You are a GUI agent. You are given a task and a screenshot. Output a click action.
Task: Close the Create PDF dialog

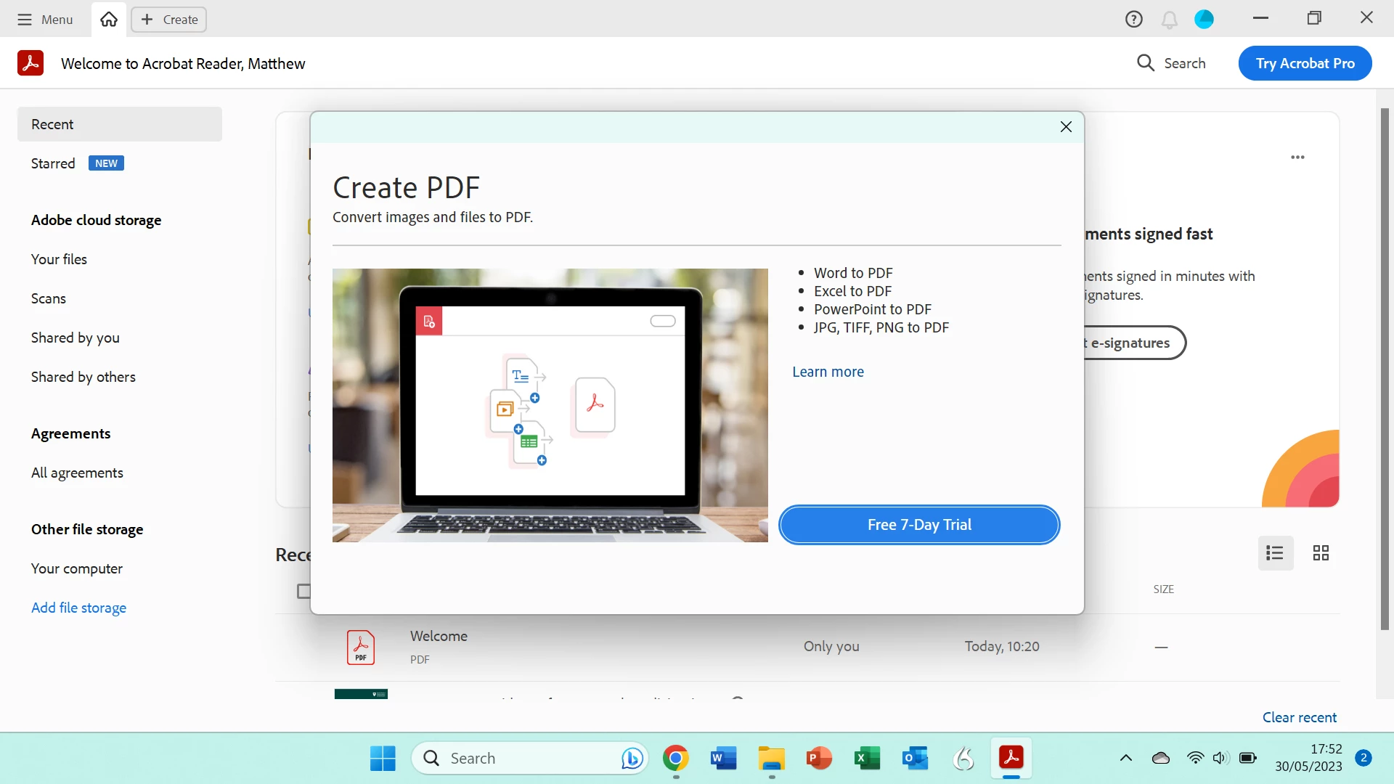coord(1066,127)
